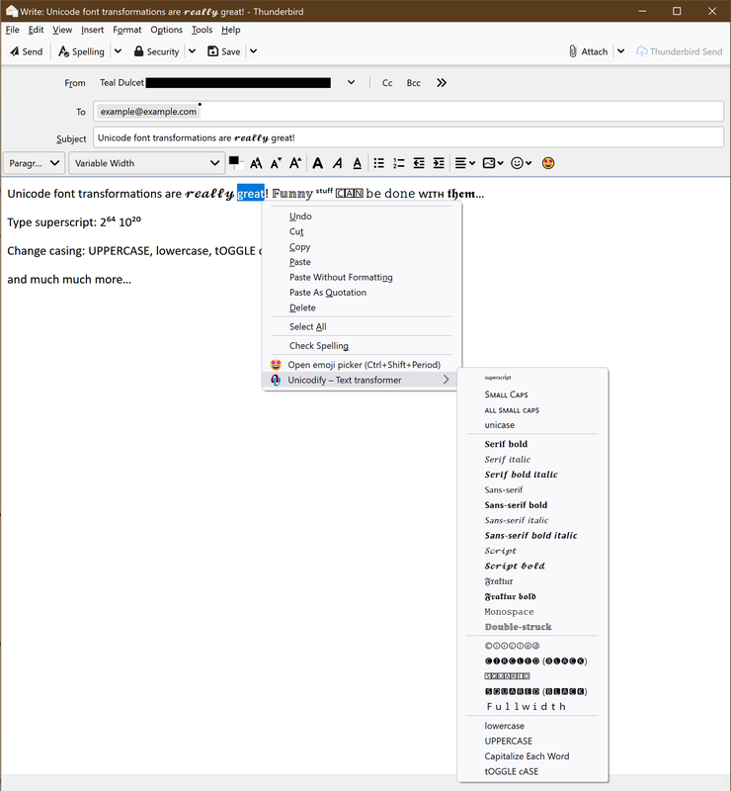Toggle bold formatting
The image size is (731, 791).
coord(318,163)
